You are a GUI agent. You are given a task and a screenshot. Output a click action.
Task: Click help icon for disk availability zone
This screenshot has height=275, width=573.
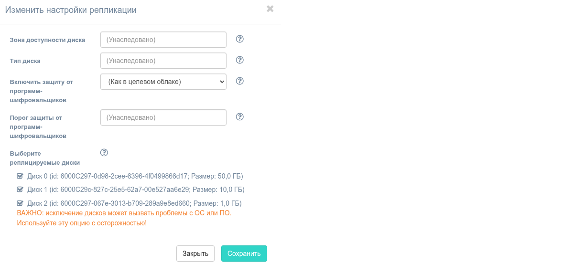(240, 39)
